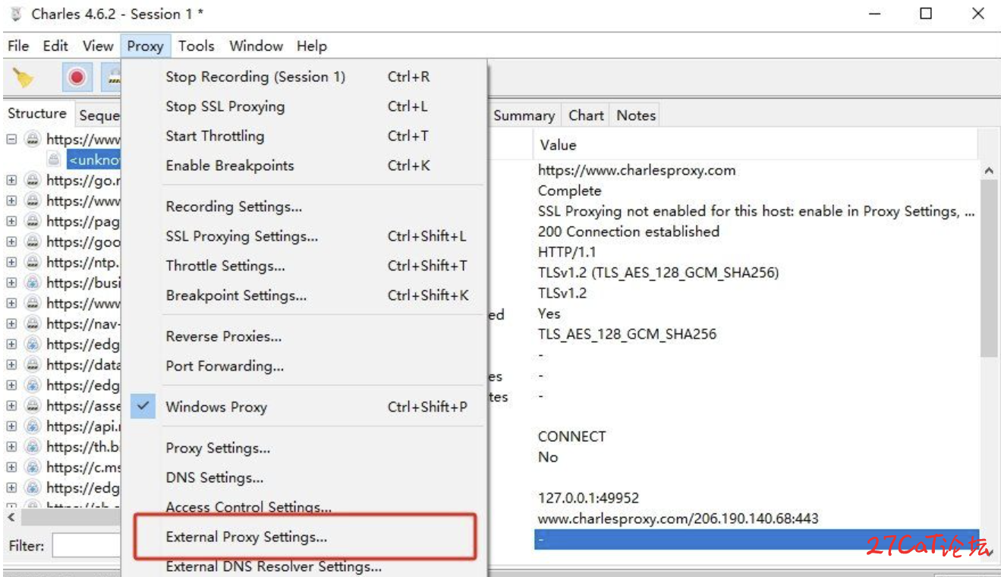
Task: Expand the https://asse tree node
Action: [11, 406]
